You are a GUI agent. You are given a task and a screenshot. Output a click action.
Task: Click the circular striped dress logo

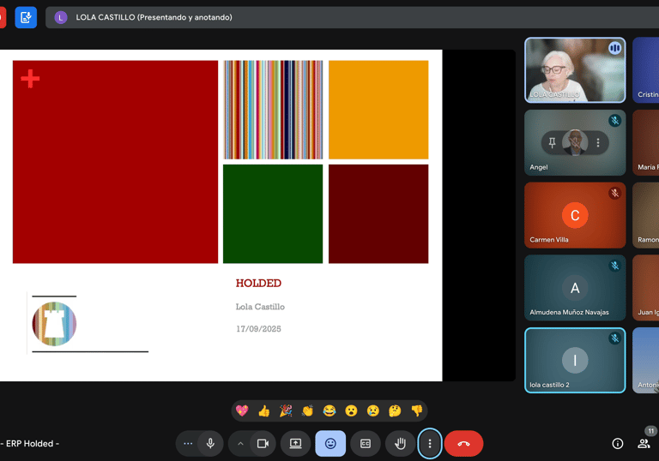(x=54, y=324)
